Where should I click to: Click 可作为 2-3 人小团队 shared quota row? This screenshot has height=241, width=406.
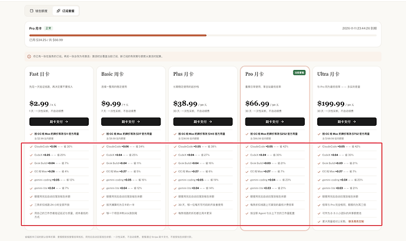pos(347,213)
